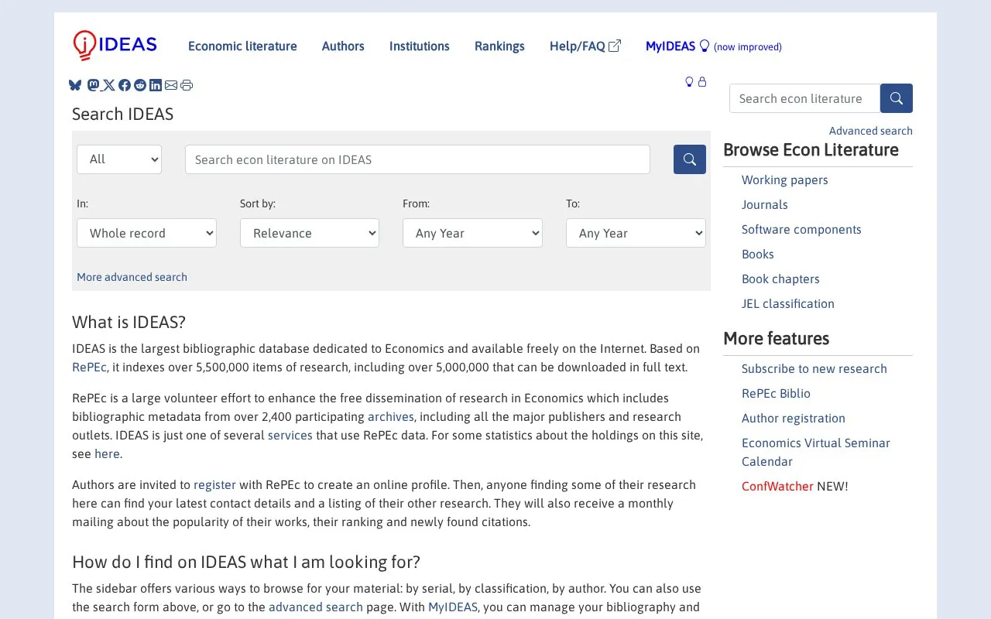Image resolution: width=991 pixels, height=619 pixels.
Task: Click the padlock icon above search form
Action: [702, 82]
